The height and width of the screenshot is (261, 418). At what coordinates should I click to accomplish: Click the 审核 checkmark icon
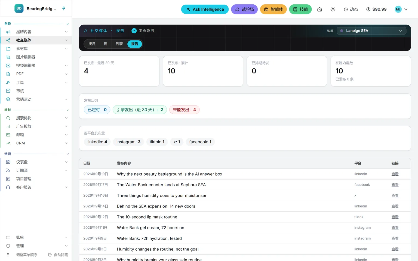tap(8, 91)
